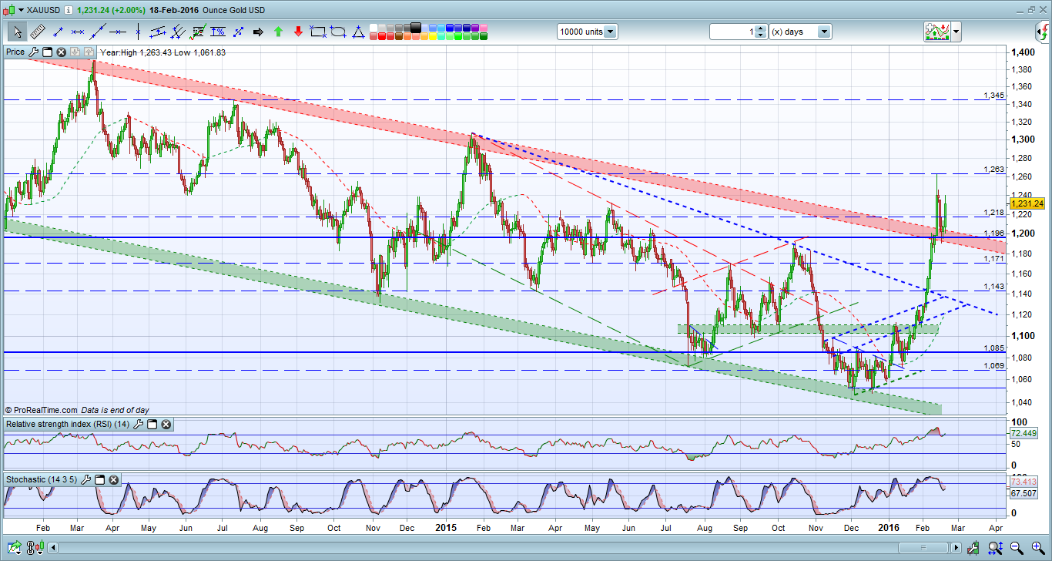Open chart style dropdown beside XAUUSD
The width and height of the screenshot is (1052, 561).
pyautogui.click(x=21, y=10)
